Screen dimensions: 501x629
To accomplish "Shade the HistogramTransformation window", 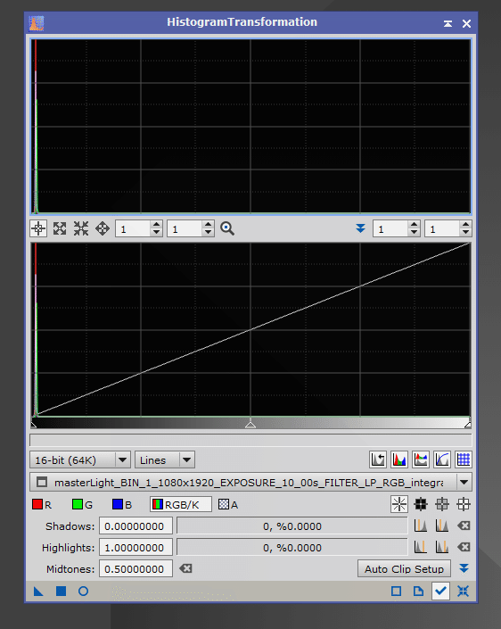I will (448, 24).
